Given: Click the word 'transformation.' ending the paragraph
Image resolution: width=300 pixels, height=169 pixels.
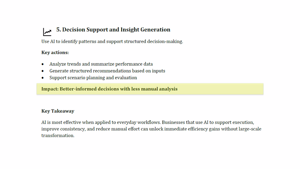Looking at the screenshot, I should point(58,135).
